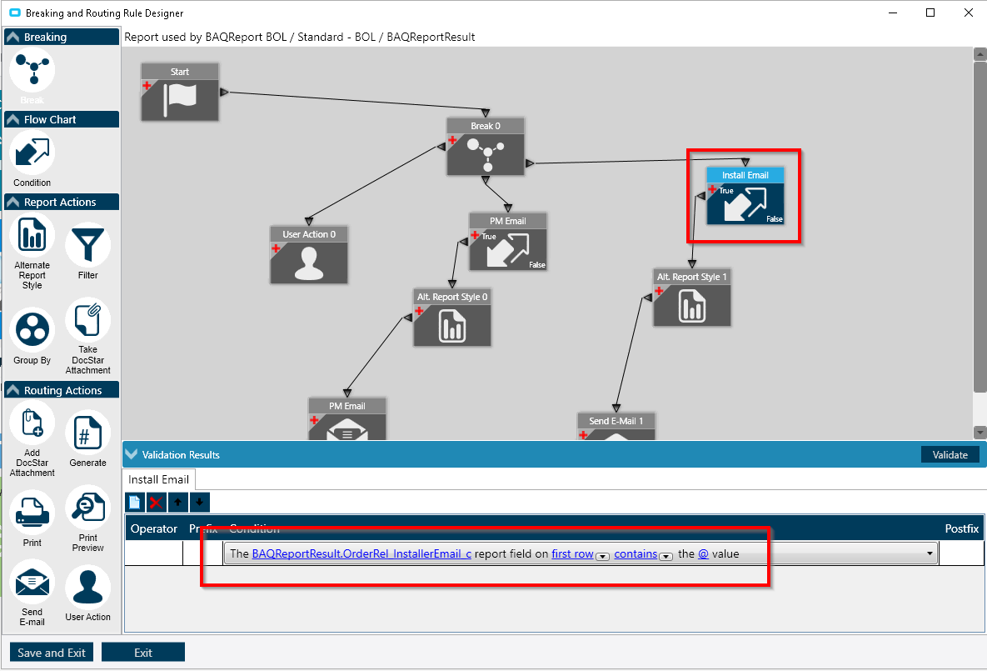Collapse the Validation Results panel chevron
Viewport: 987px width, 671px height.
coord(132,454)
